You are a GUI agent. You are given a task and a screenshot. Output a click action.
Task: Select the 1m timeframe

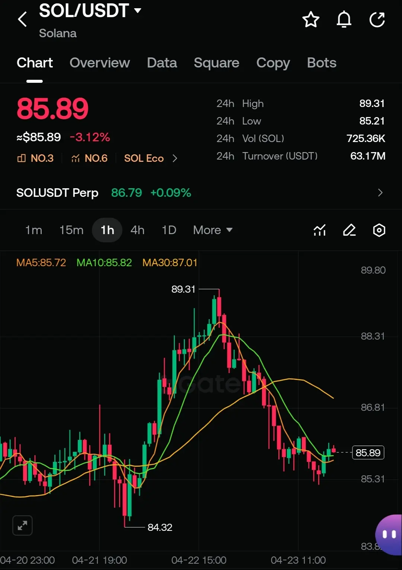(33, 230)
